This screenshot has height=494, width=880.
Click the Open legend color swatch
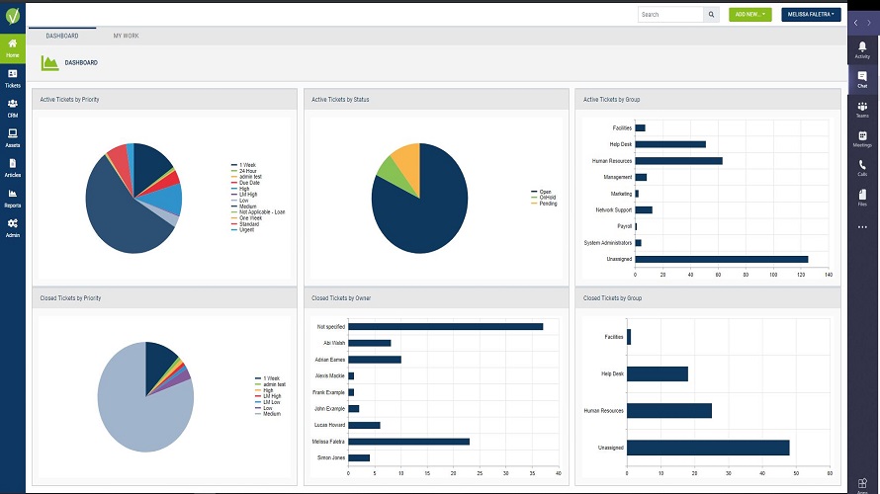534,192
